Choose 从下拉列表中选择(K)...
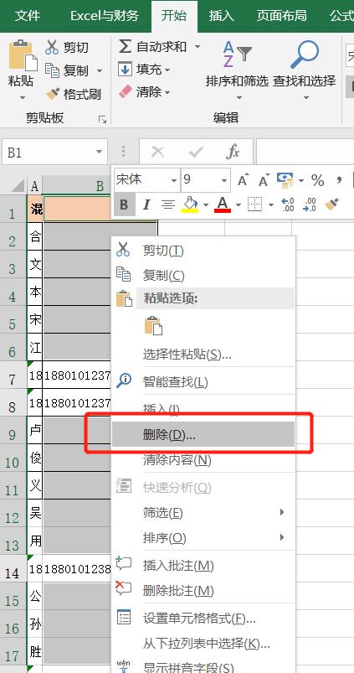The image size is (354, 673). pos(203,643)
